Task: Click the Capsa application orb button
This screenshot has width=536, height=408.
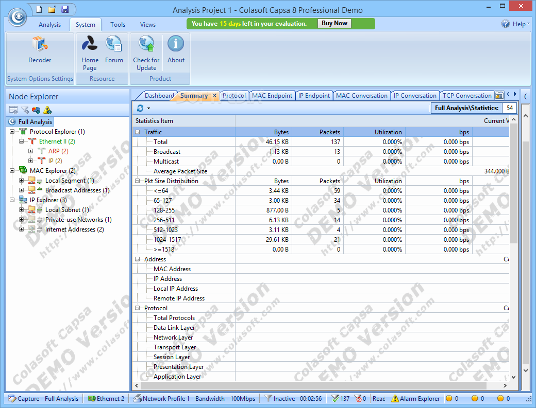Action: [17, 16]
